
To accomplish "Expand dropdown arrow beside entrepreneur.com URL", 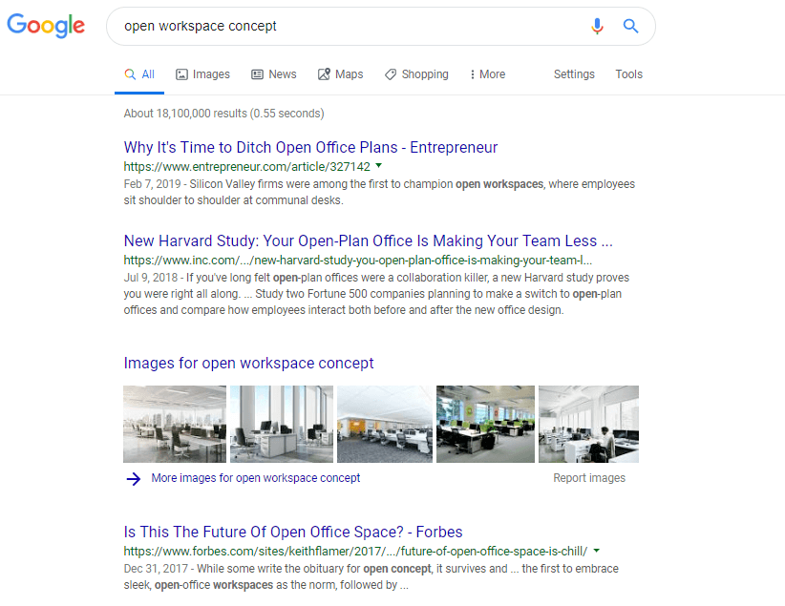I will [379, 165].
